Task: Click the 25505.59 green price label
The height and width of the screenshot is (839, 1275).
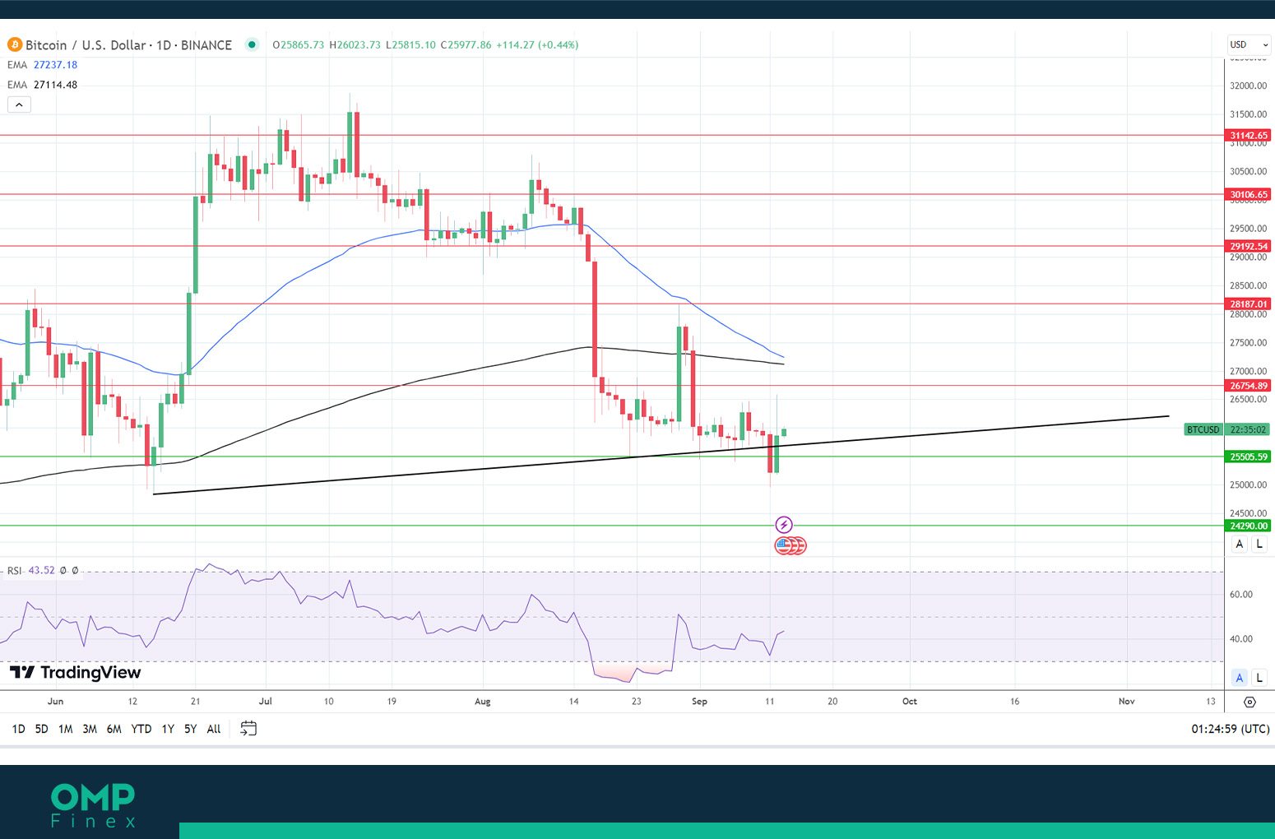Action: pyautogui.click(x=1249, y=457)
